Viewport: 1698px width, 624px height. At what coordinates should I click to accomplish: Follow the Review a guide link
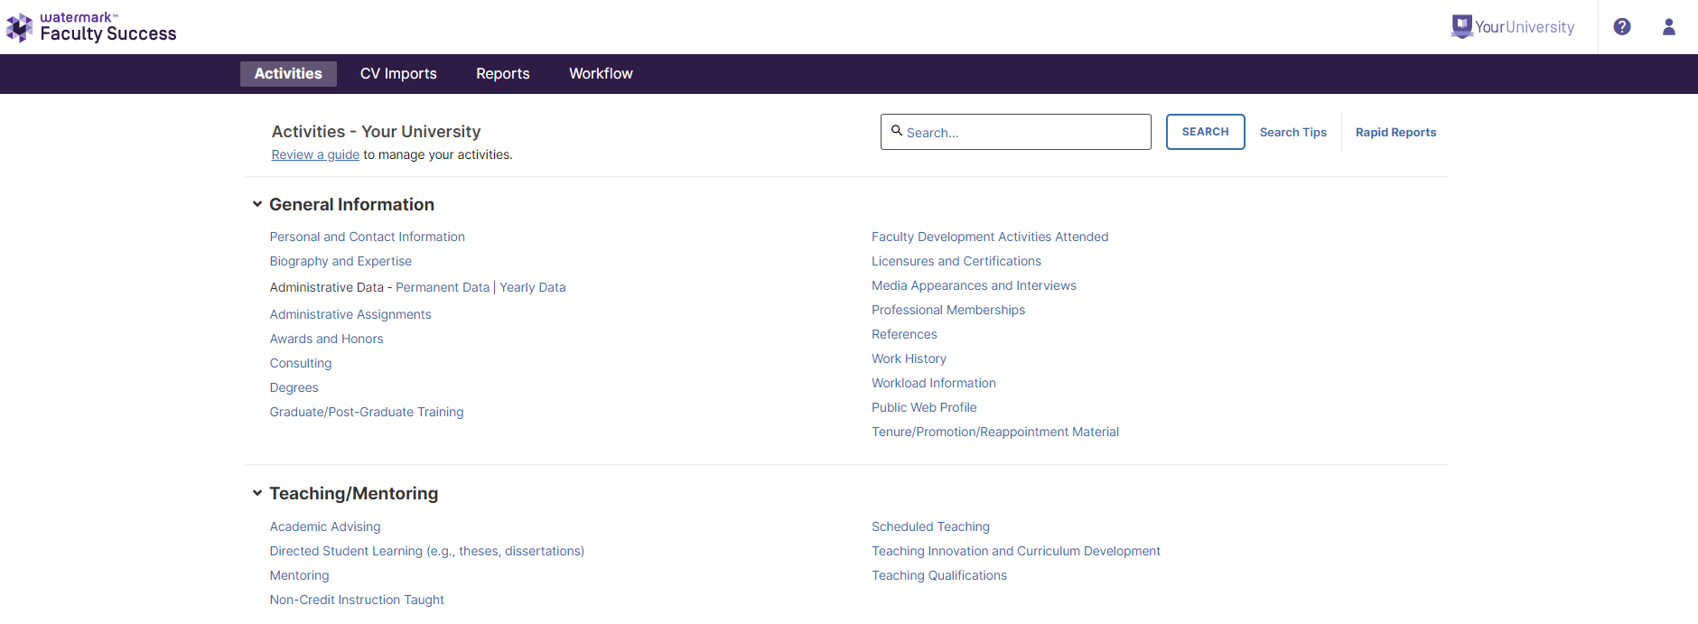(x=315, y=154)
